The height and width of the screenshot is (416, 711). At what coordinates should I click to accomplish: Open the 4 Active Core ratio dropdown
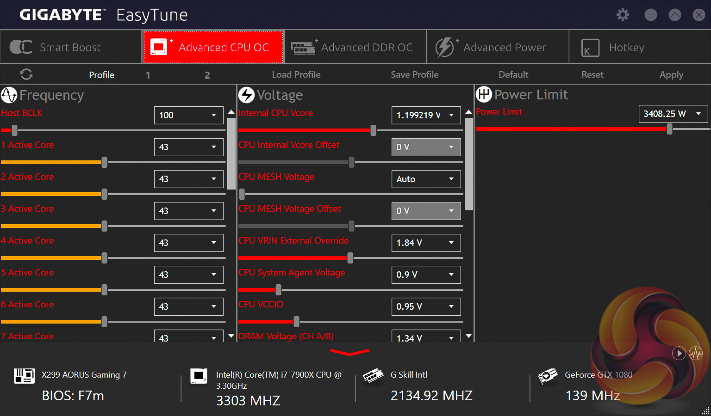click(x=189, y=243)
